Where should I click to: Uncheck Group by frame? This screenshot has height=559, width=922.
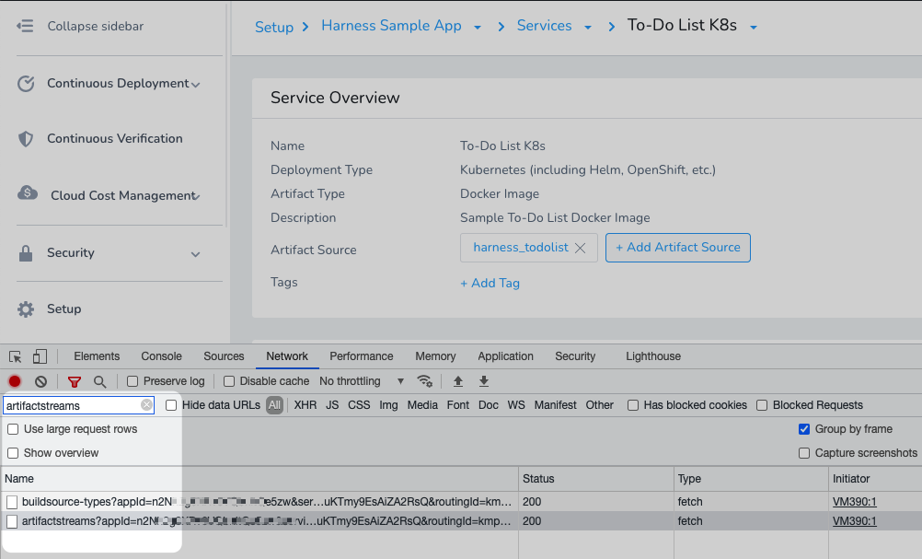804,429
